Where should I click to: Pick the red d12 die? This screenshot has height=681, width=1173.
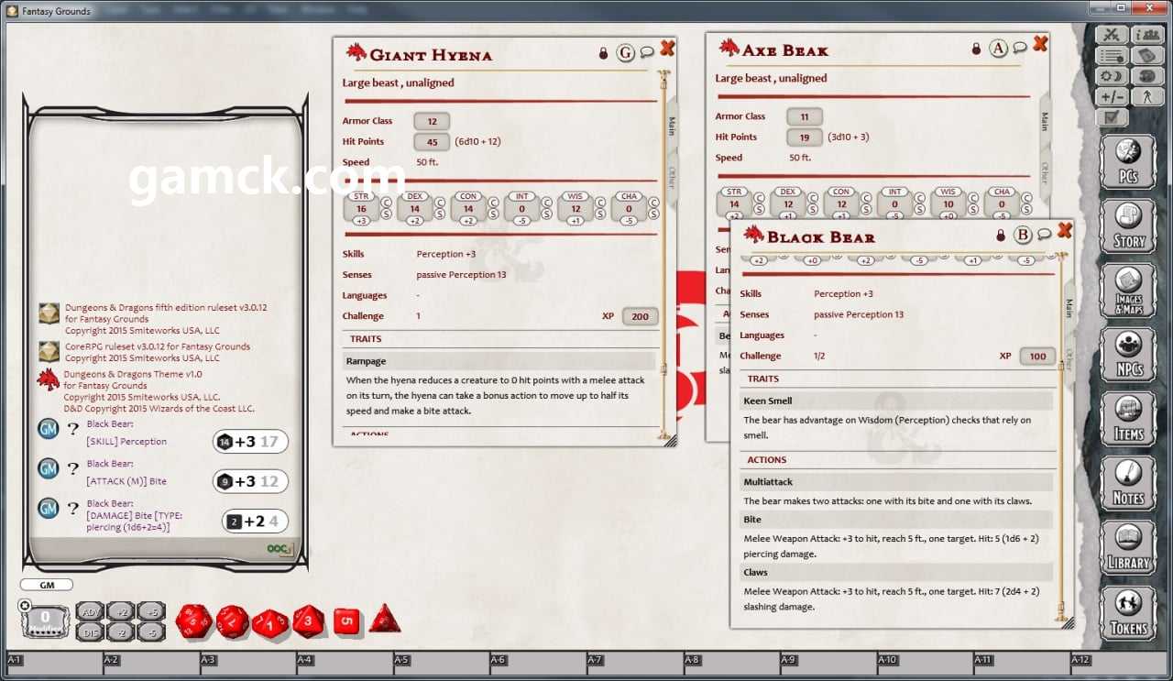click(232, 621)
